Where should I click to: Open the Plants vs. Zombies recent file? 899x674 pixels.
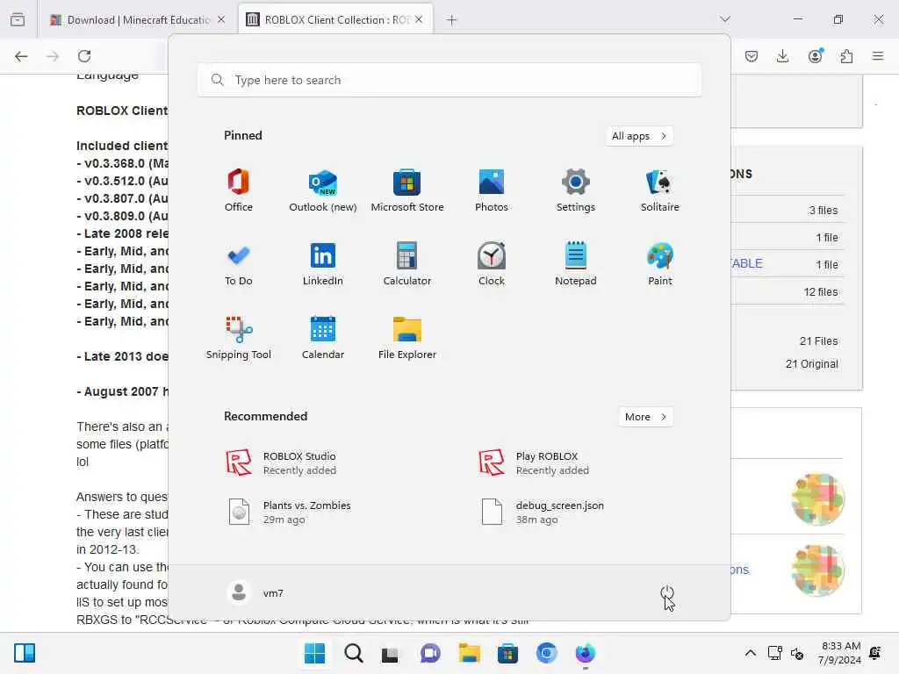289,512
